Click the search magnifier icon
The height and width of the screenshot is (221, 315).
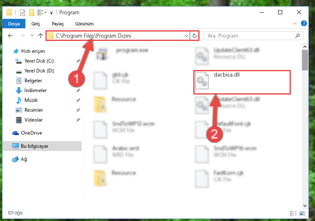297,36
